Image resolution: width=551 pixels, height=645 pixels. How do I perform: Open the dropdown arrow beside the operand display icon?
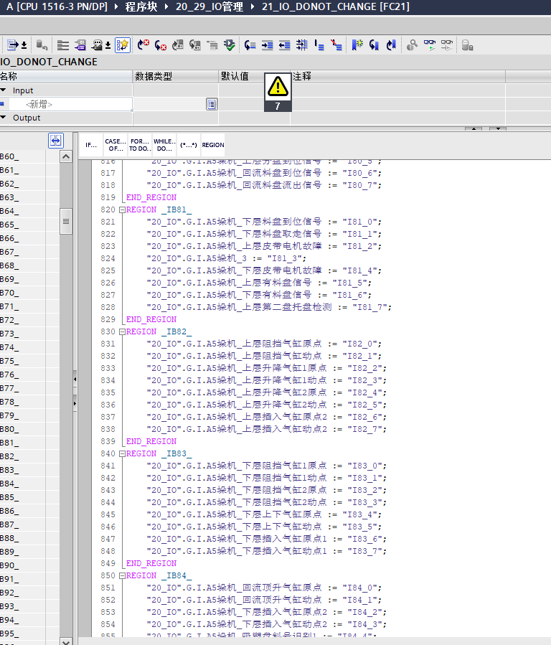click(x=108, y=44)
